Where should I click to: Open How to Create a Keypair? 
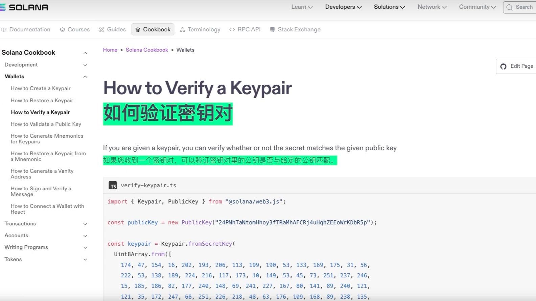(x=41, y=88)
